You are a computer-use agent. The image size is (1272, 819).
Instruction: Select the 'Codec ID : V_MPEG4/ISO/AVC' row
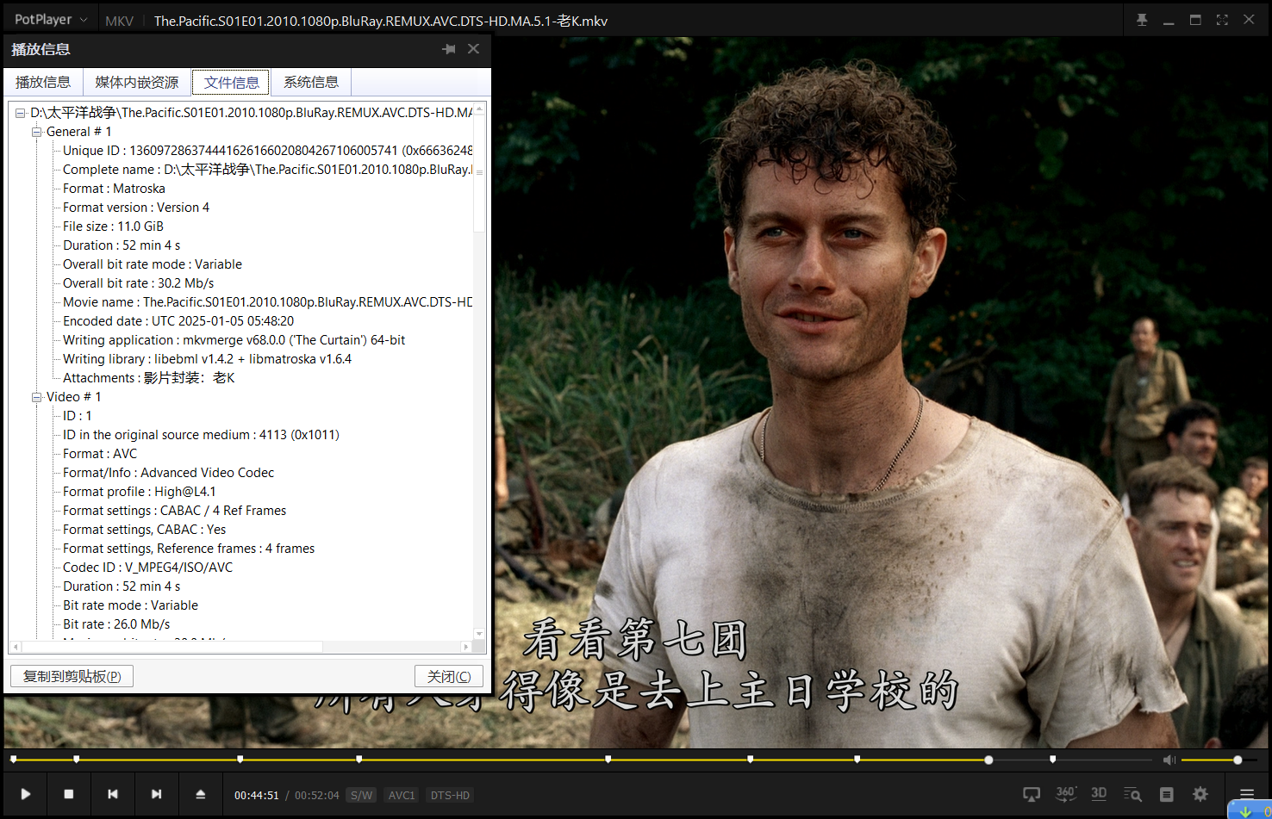[x=147, y=568]
